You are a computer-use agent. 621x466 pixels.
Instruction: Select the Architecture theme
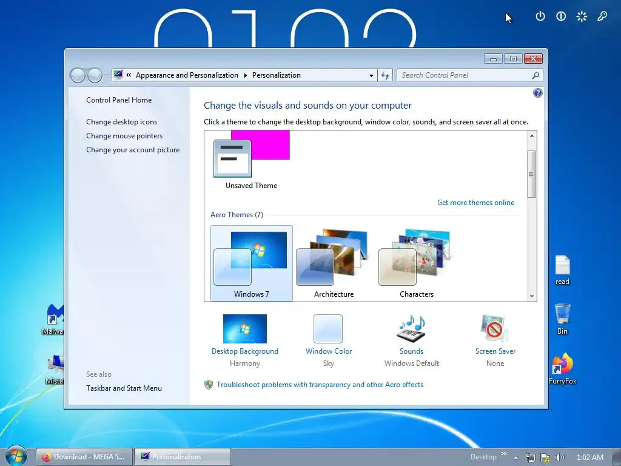tap(334, 263)
